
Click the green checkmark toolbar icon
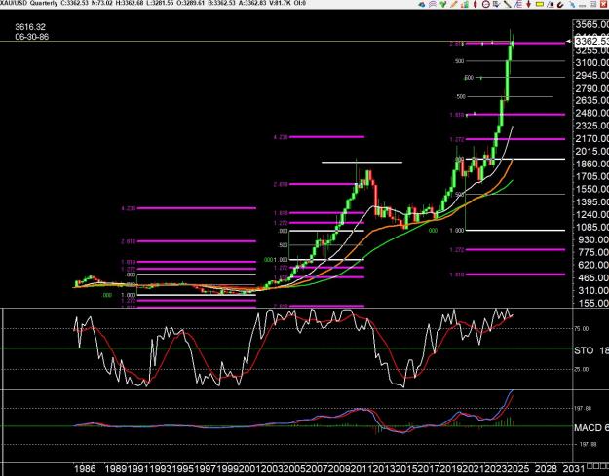tap(442, 4)
